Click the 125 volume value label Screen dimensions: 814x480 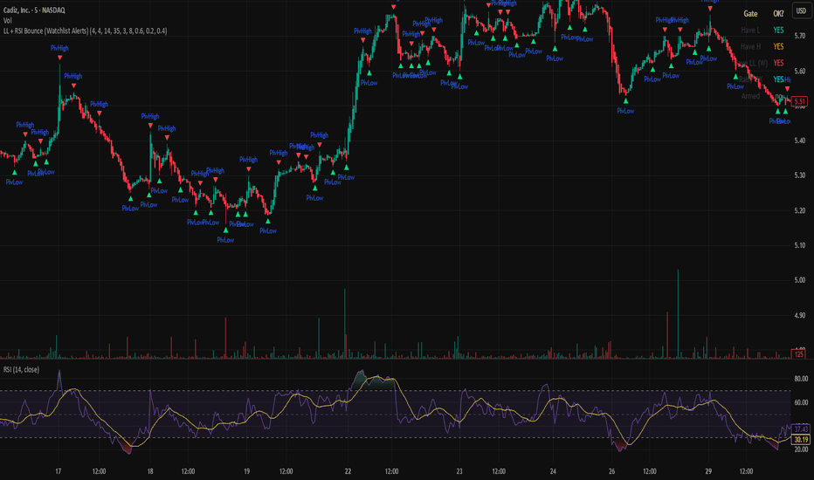799,354
